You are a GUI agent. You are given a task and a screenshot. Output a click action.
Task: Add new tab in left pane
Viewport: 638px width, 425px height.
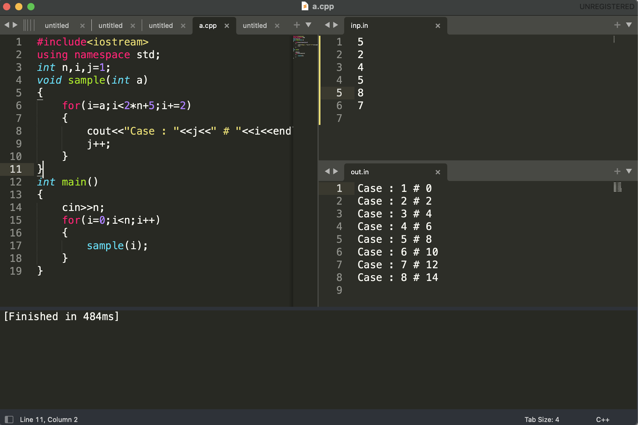tap(297, 25)
